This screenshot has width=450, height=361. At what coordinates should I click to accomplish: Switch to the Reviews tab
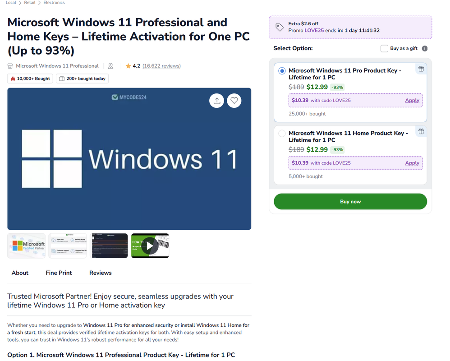tap(101, 273)
